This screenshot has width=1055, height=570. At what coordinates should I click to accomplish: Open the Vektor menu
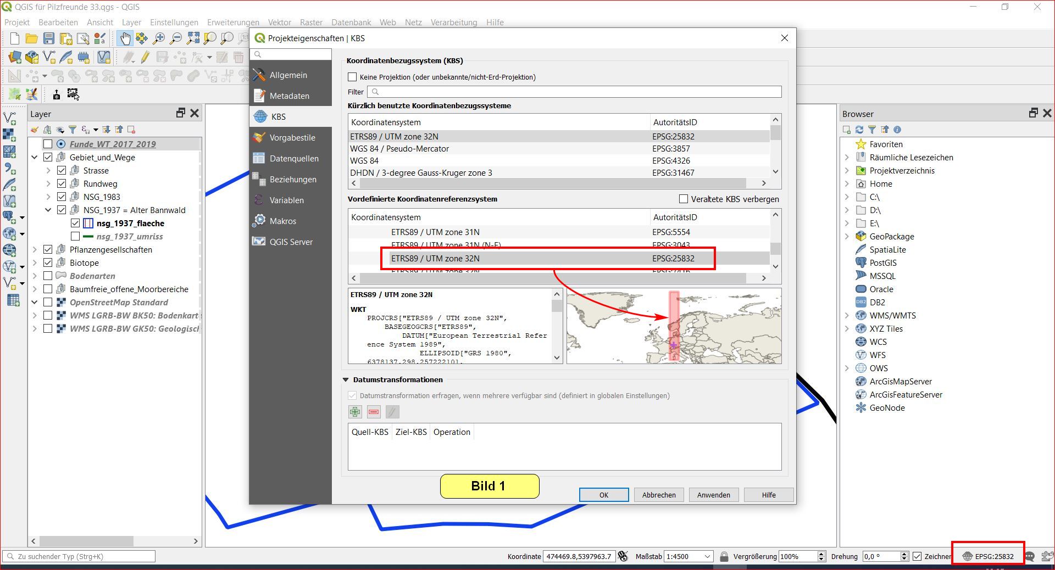coord(279,23)
